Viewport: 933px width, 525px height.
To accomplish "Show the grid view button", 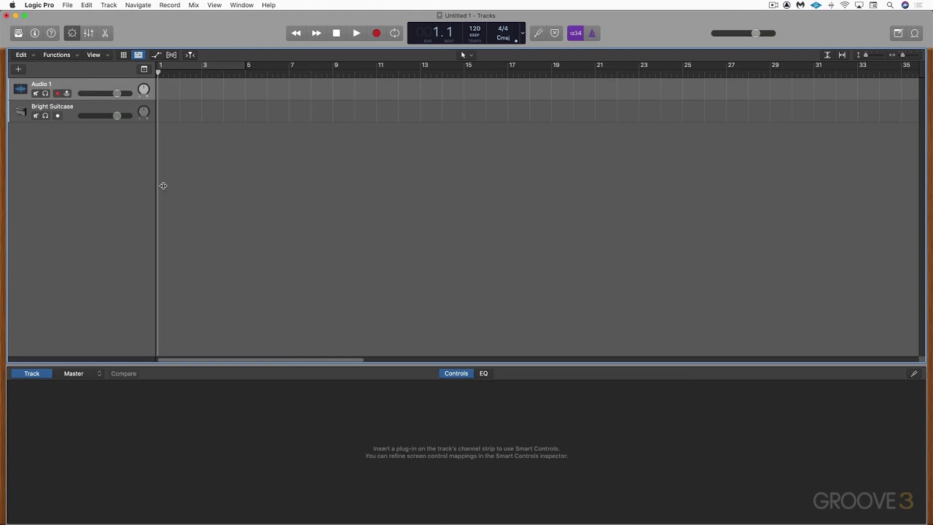I will click(x=124, y=55).
